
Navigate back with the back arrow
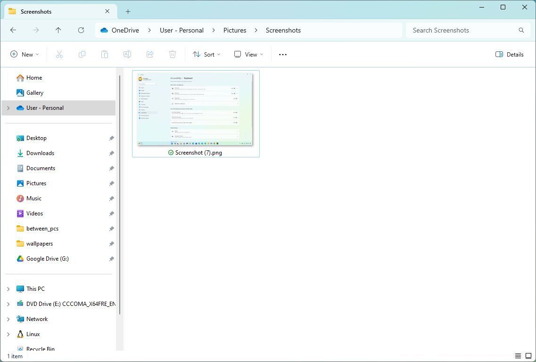(x=13, y=30)
